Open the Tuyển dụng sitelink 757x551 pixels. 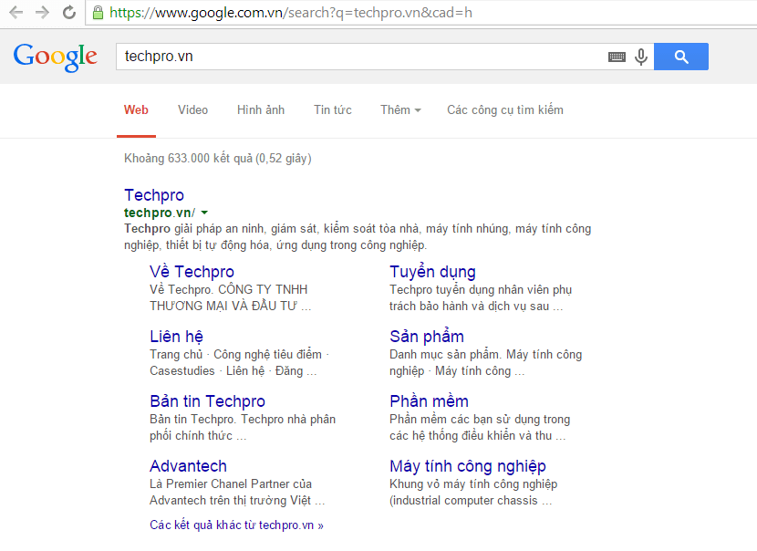[x=432, y=272]
